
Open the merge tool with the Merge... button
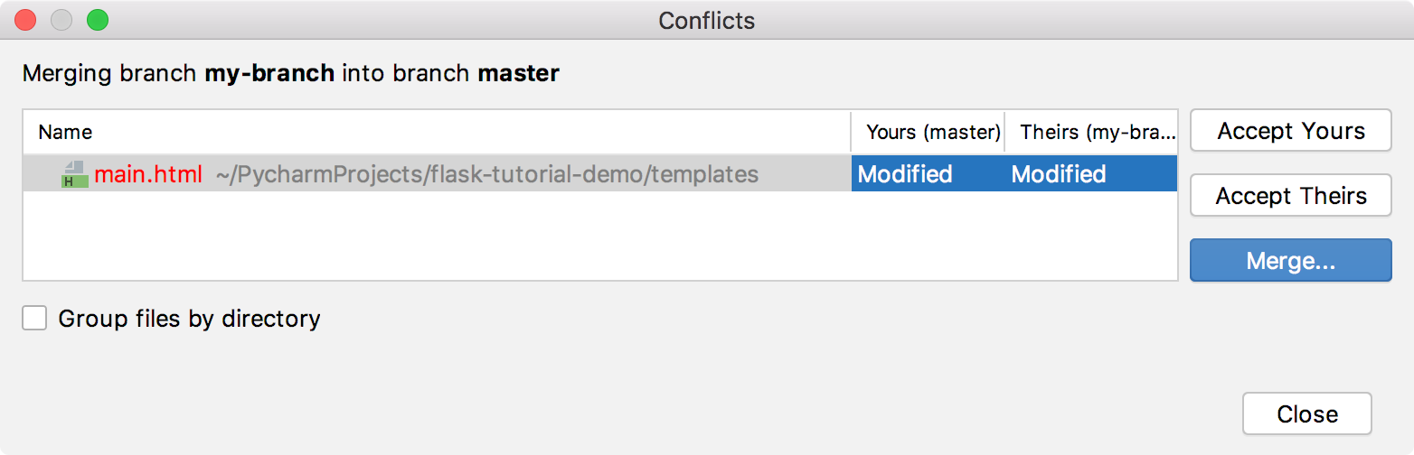pos(1290,261)
